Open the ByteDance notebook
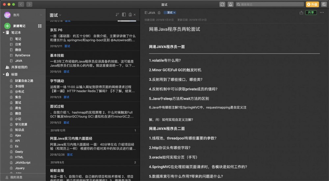The width and height of the screenshot is (329, 181). tap(23, 55)
